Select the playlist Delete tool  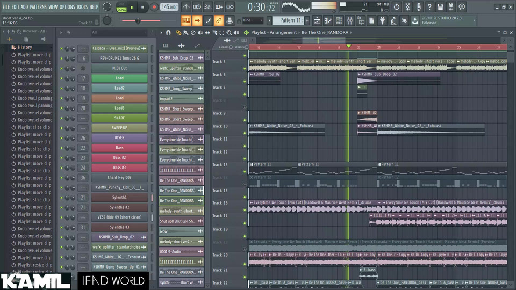coord(193,33)
